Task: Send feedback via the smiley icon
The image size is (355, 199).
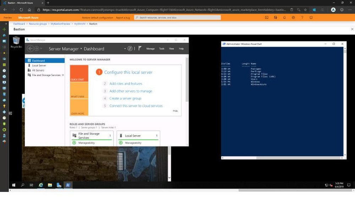Action: pyautogui.click(x=311, y=17)
